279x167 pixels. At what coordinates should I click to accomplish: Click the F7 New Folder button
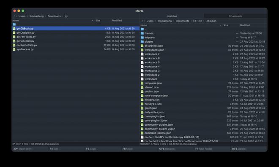[x=204, y=149]
